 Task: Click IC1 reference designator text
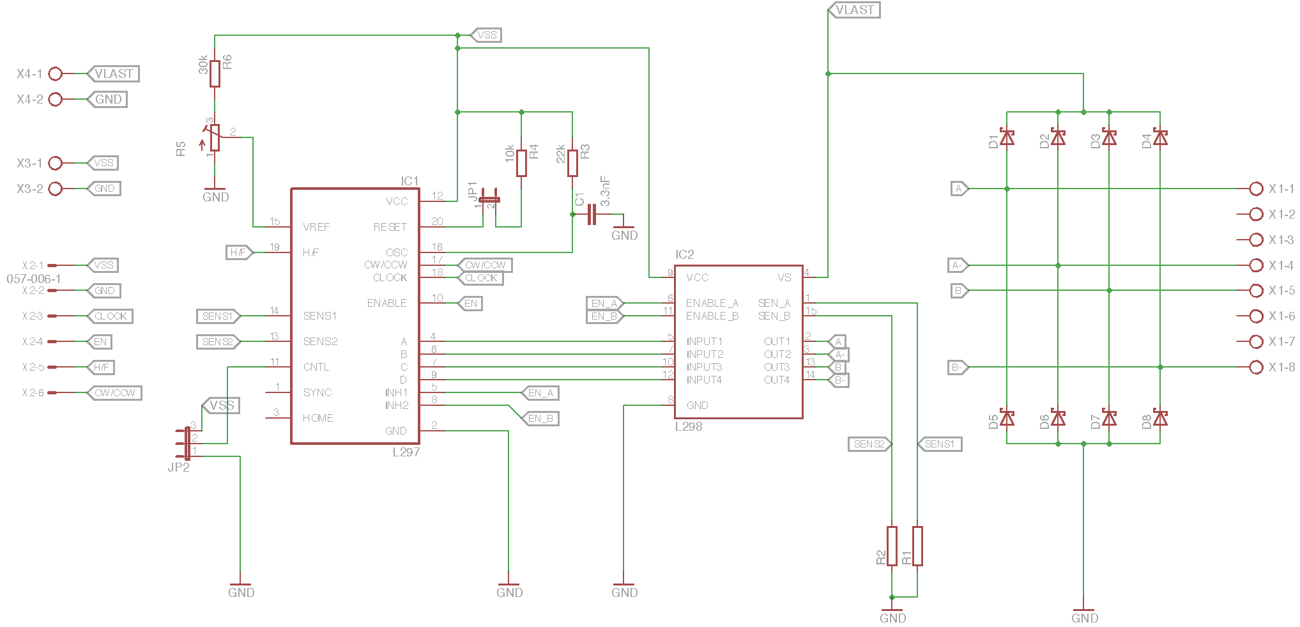[409, 181]
